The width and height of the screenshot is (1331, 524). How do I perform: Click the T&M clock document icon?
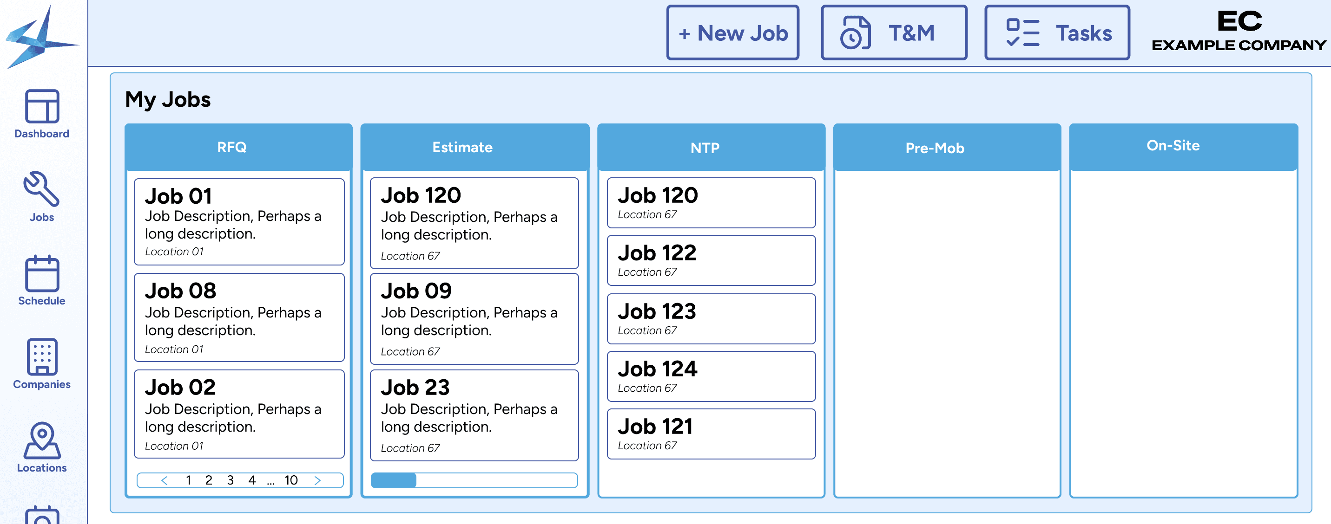(856, 33)
